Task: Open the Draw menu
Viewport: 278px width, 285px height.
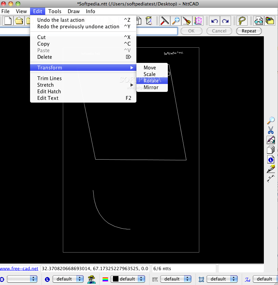Action: tap(74, 11)
